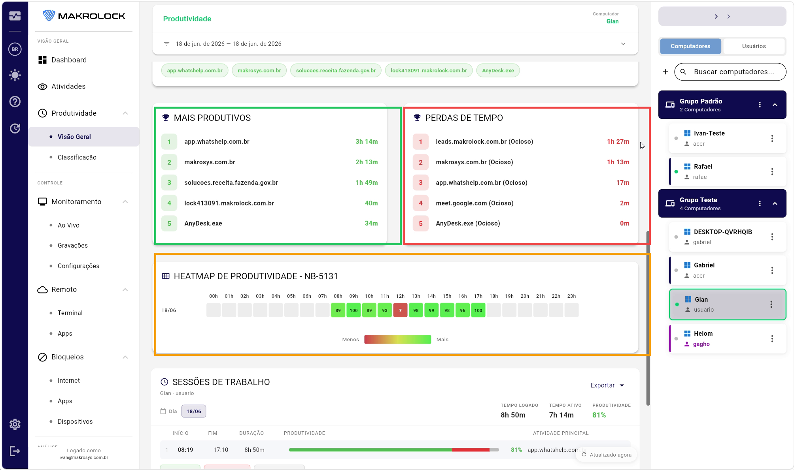Click the first chevron in top right bar
The width and height of the screenshot is (794, 470).
point(716,17)
